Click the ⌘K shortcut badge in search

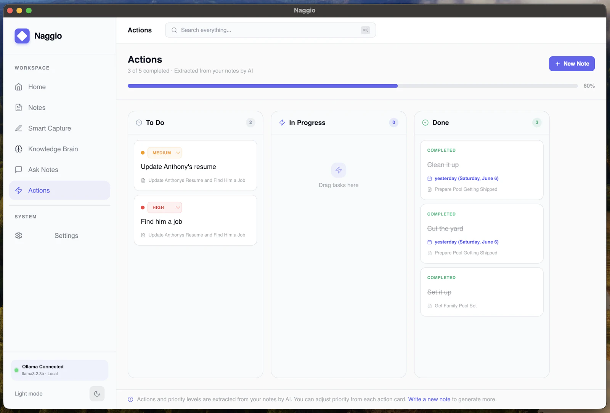(x=365, y=30)
